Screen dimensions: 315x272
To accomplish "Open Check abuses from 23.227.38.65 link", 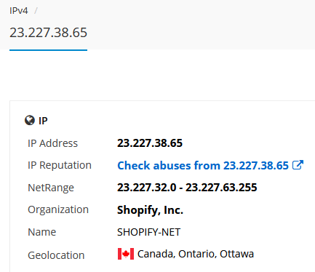I will (203, 166).
